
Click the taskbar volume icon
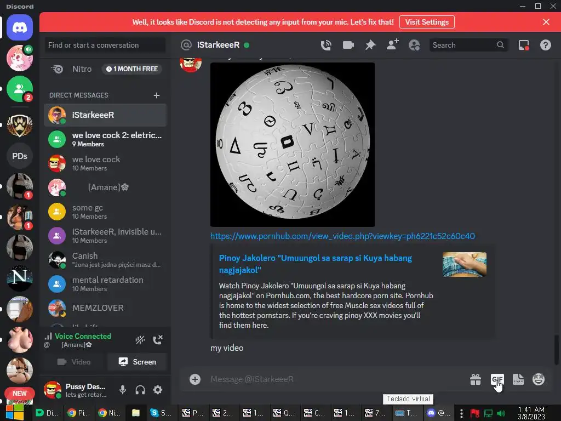coord(501,413)
